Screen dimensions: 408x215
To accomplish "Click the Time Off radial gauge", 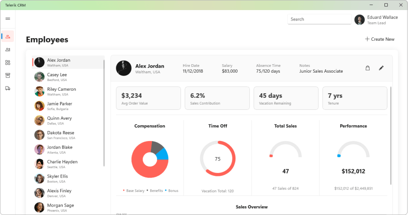I will coord(218,159).
